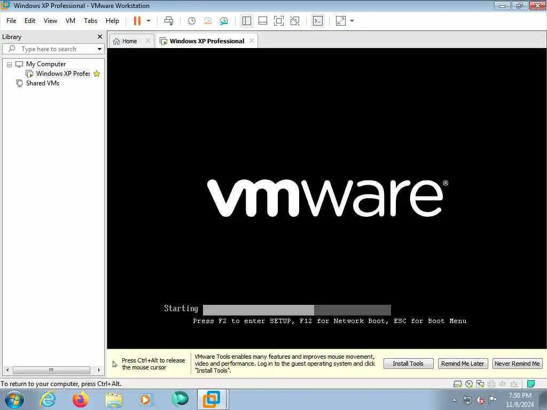
Task: Click the stretch guest display icon
Action: click(x=341, y=21)
